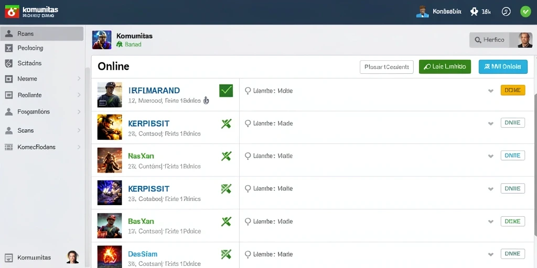Toggle the crossed status icon on DasSiam row
The height and width of the screenshot is (268, 537).
point(226,254)
